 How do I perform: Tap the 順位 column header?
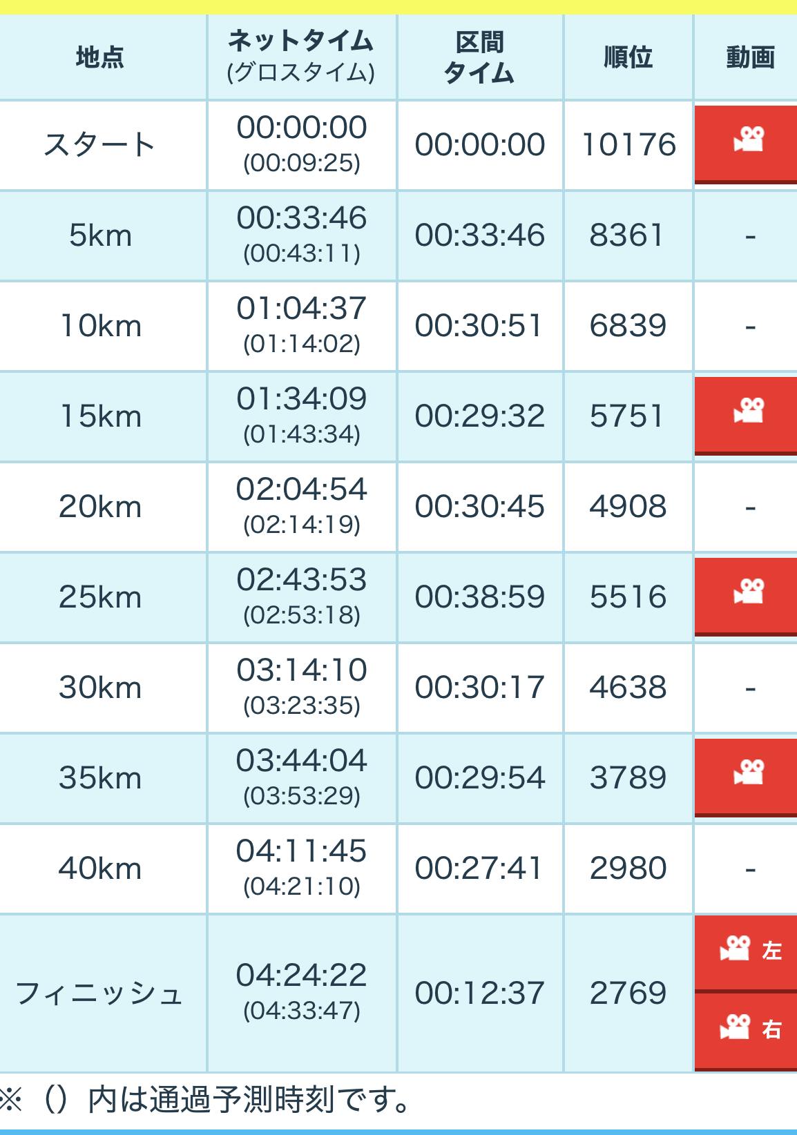[628, 57]
